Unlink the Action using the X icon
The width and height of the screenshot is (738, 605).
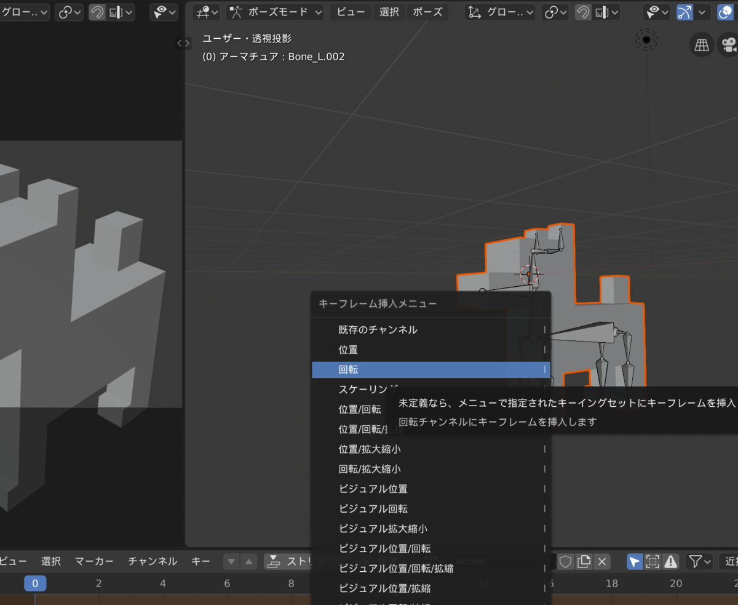click(x=601, y=561)
